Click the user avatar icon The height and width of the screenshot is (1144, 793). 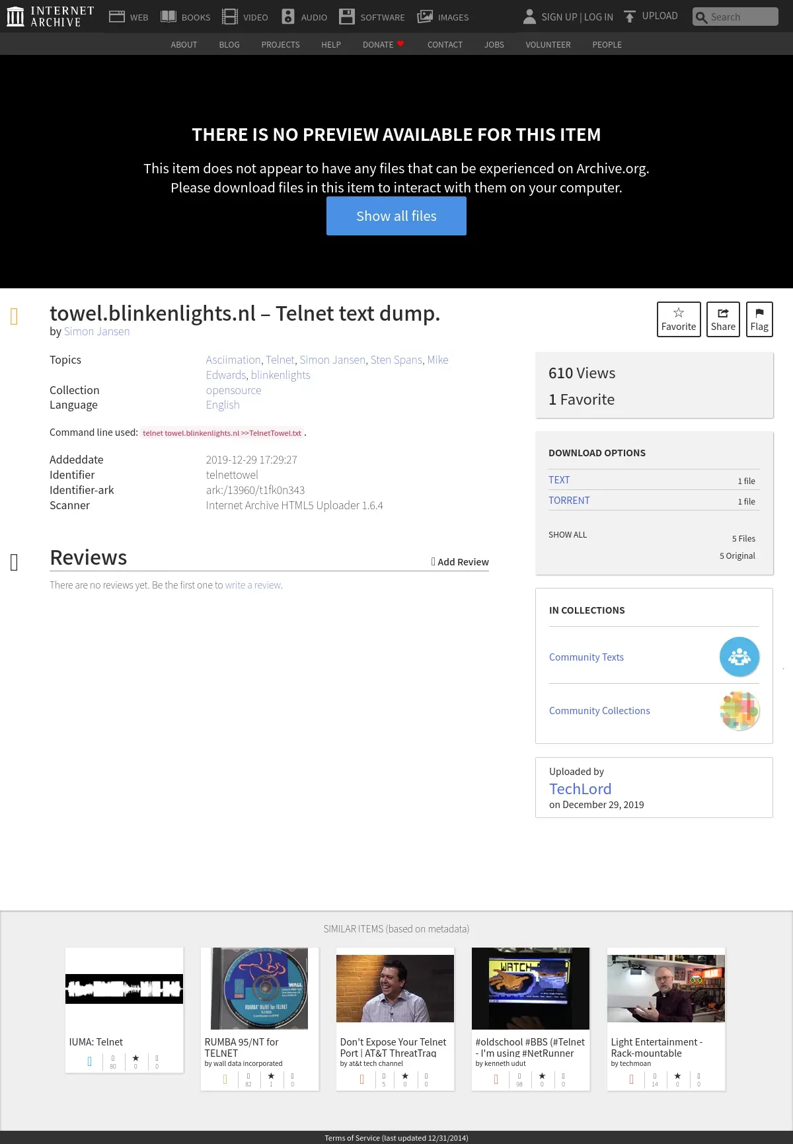[529, 17]
